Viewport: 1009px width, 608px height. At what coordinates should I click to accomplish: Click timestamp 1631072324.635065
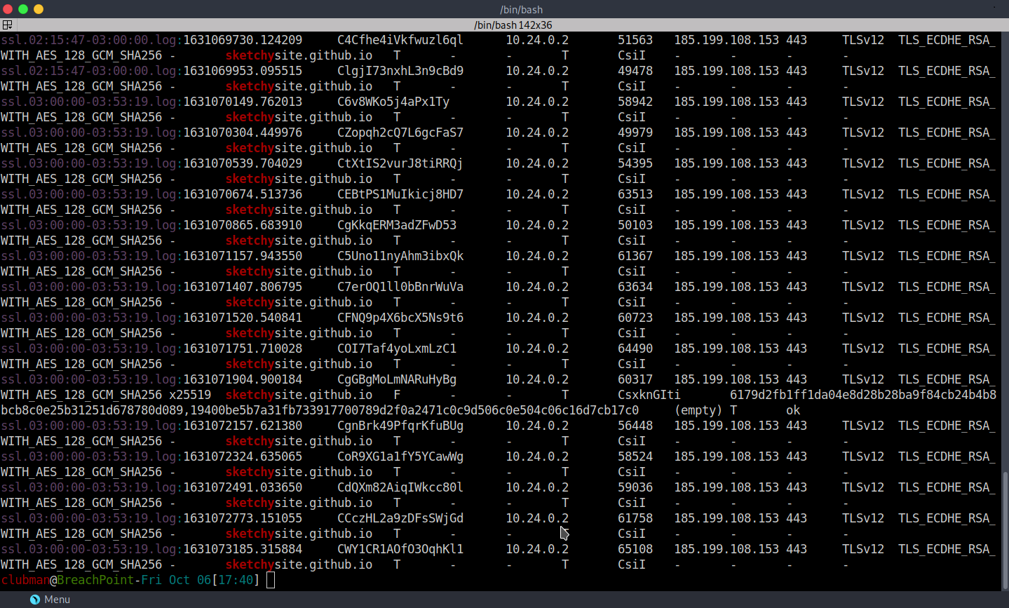(x=243, y=457)
